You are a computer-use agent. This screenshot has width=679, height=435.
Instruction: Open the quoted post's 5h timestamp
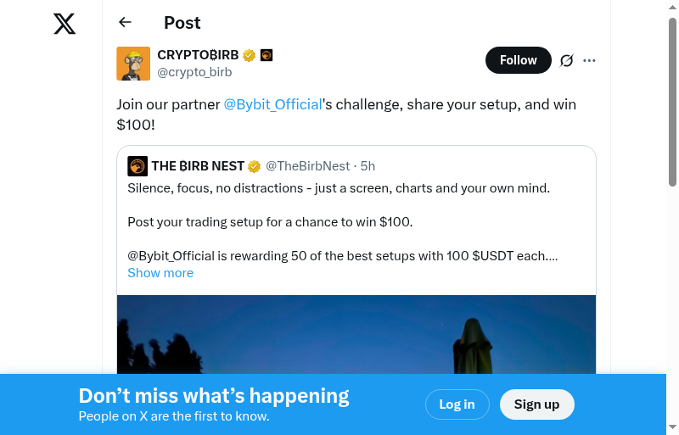tap(368, 166)
